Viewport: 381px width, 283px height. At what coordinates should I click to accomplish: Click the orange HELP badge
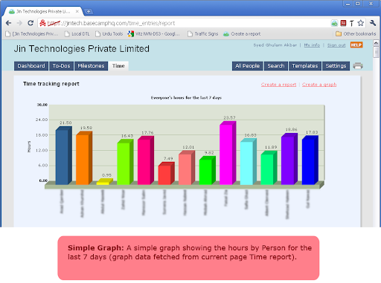click(x=356, y=45)
